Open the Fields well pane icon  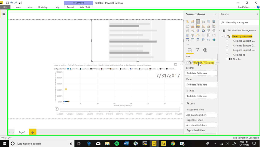[x=190, y=50]
